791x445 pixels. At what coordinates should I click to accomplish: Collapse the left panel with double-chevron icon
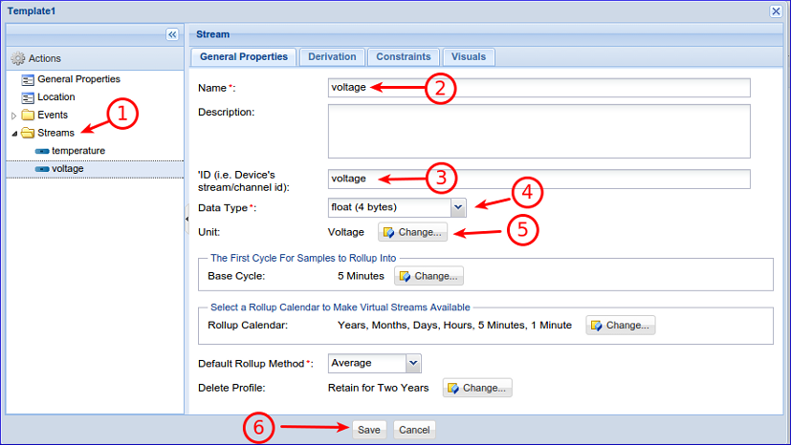click(x=172, y=34)
